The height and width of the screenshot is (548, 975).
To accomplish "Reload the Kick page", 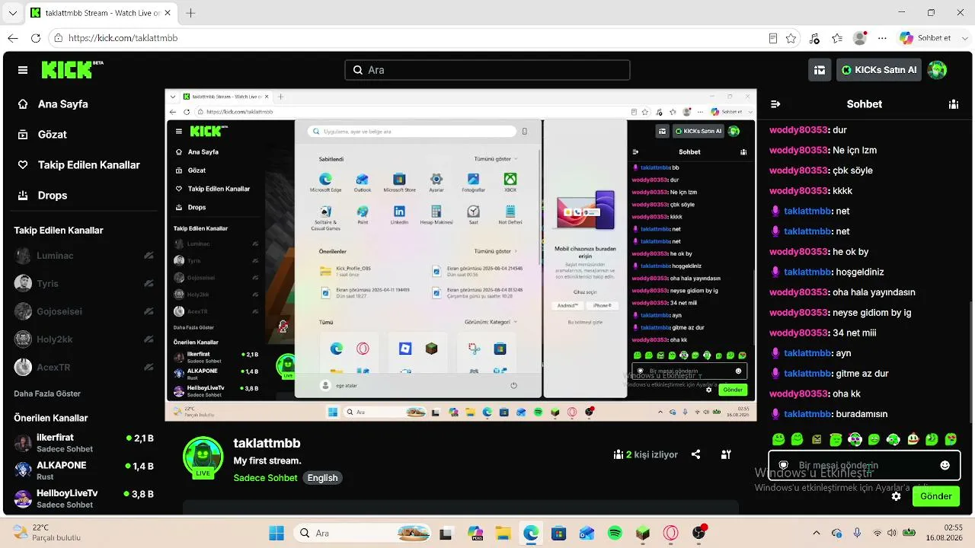I will point(36,38).
